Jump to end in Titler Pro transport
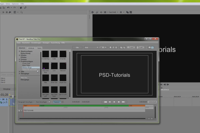Screen dimensions: 200x133 (x=123, y=102)
